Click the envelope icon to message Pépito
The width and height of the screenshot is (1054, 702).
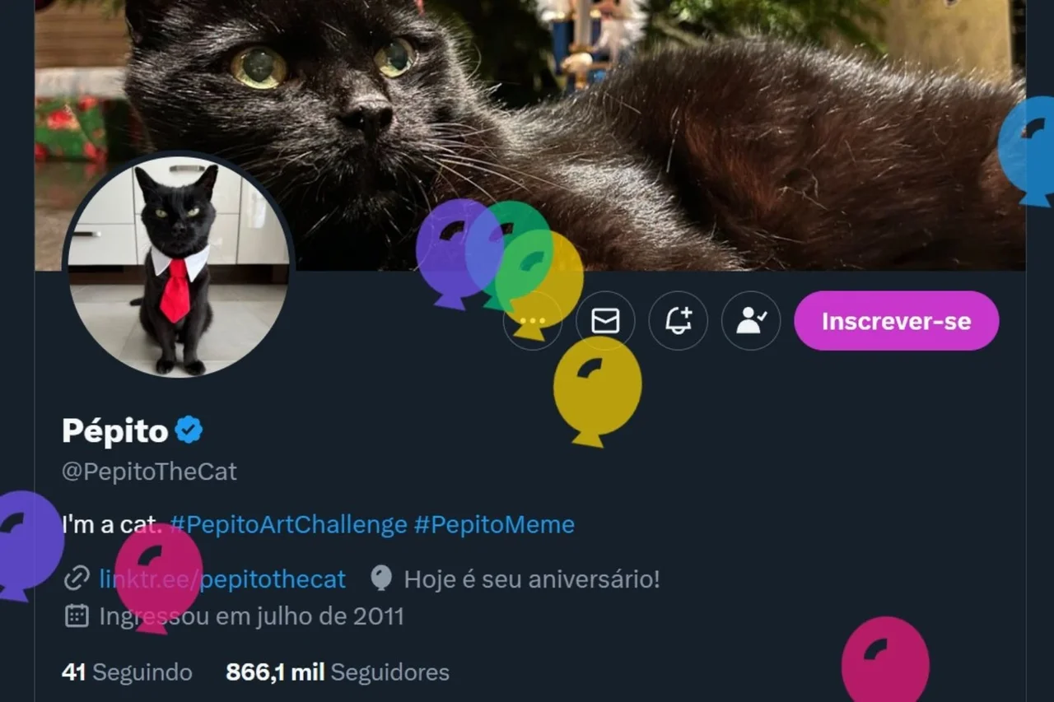tap(605, 321)
